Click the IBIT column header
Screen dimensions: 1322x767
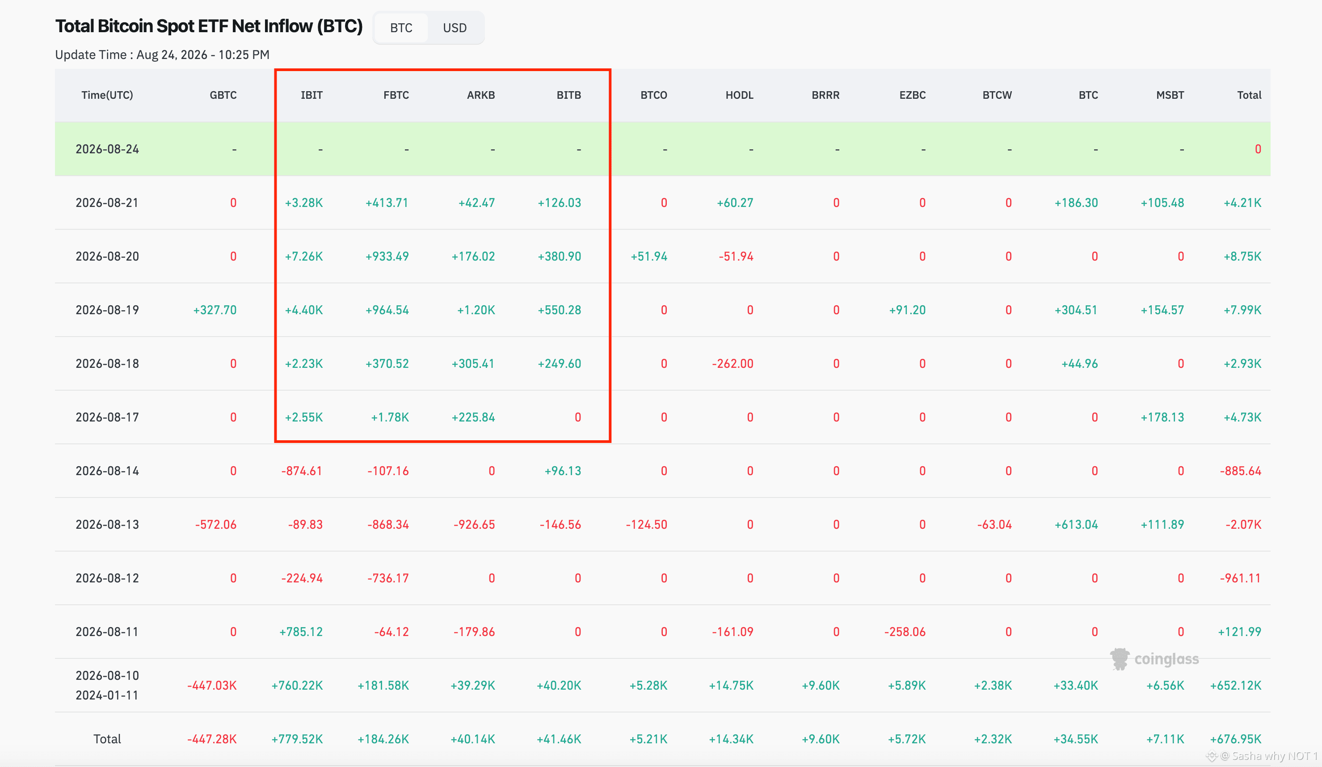coord(312,95)
